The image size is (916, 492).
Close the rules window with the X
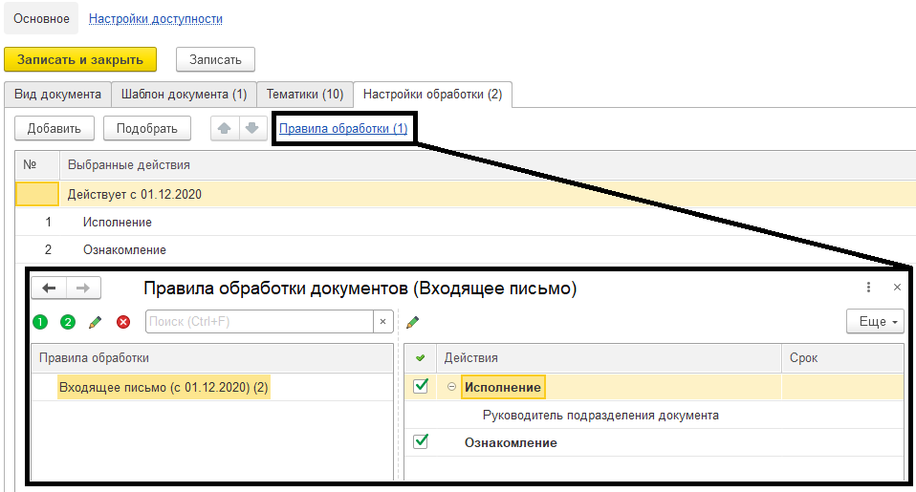897,288
